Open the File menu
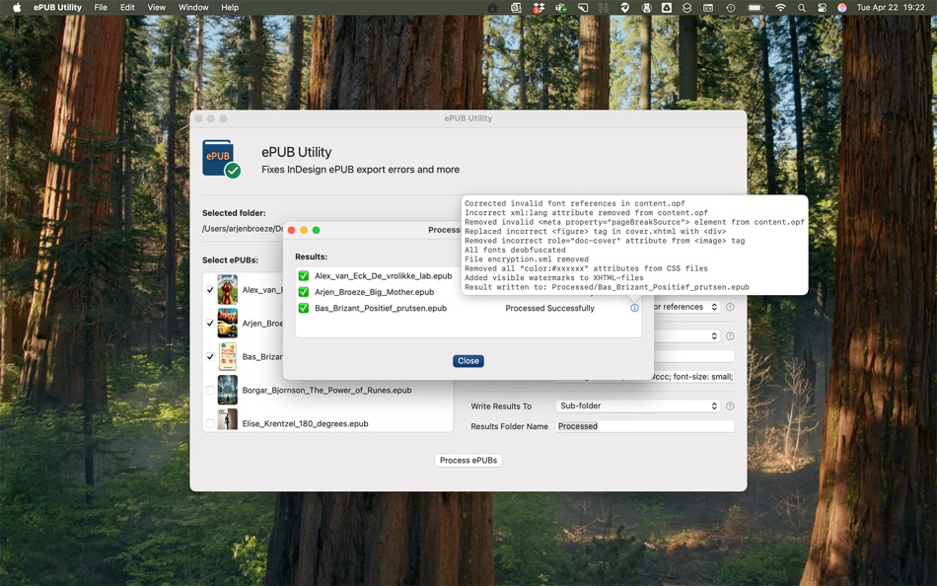The image size is (937, 586). click(101, 7)
